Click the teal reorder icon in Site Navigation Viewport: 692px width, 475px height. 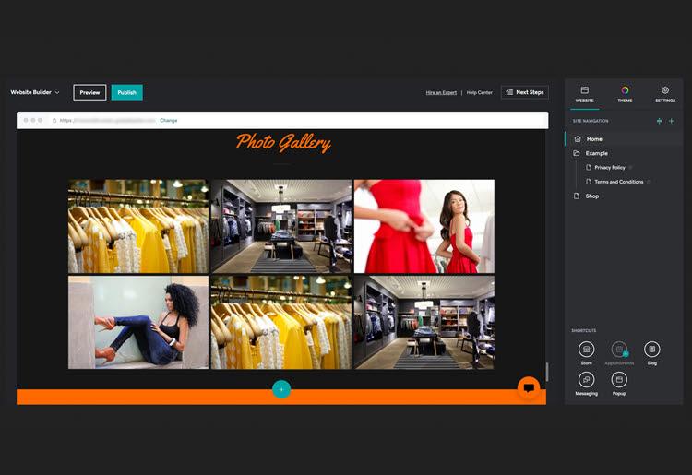659,121
